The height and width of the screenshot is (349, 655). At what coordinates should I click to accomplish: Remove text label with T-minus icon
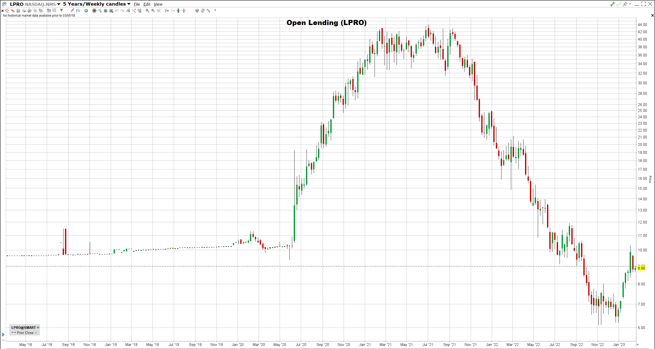point(111,11)
